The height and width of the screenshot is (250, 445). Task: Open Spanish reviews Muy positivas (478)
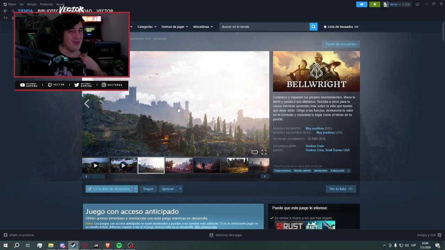[x=330, y=133]
